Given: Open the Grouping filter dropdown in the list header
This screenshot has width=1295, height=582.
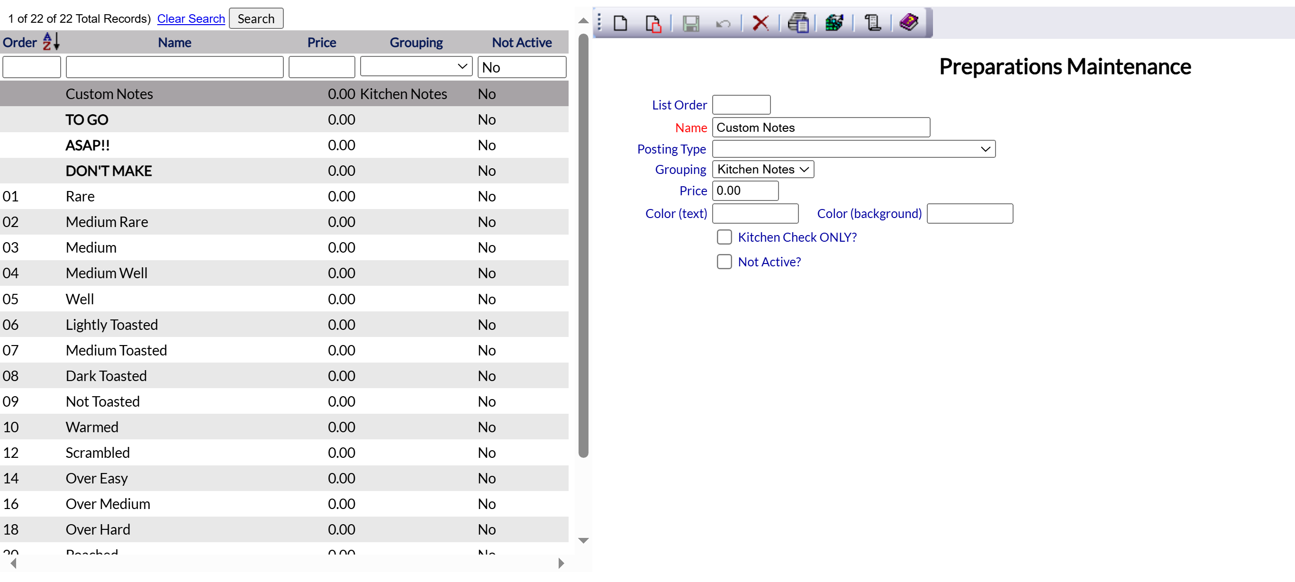Looking at the screenshot, I should point(416,66).
